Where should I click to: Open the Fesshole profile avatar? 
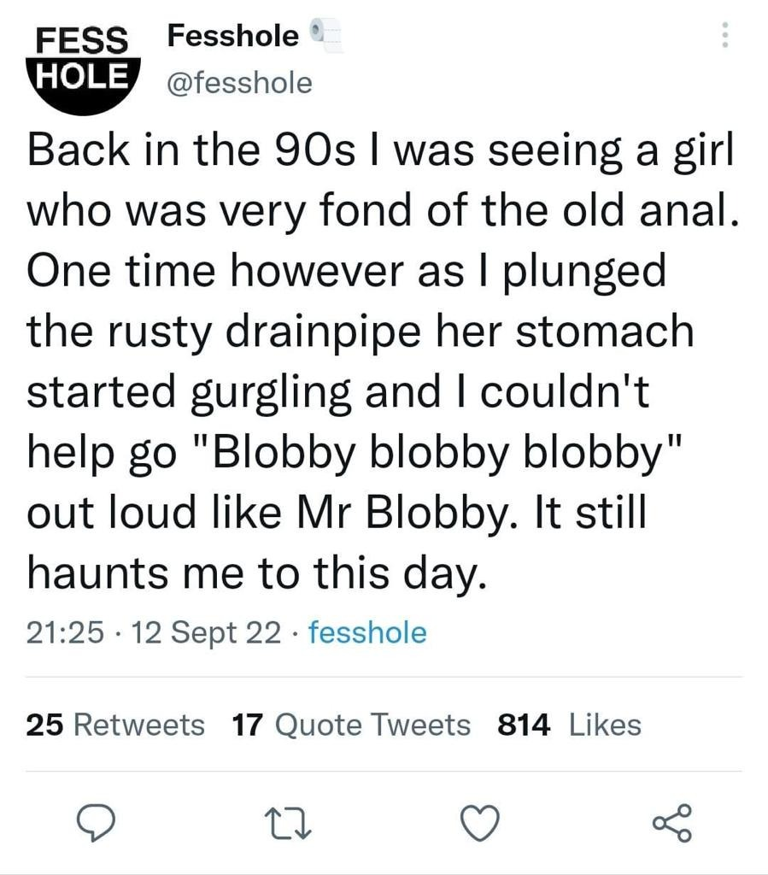[x=83, y=65]
